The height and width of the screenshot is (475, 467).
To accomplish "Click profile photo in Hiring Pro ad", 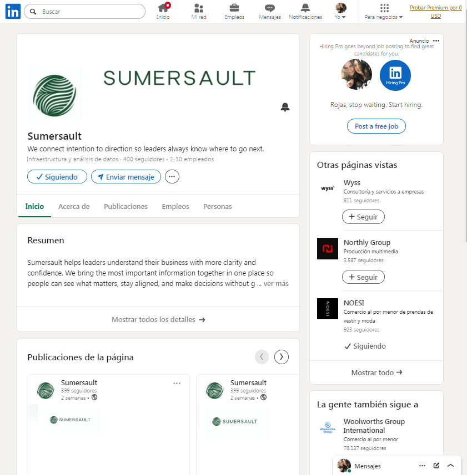I will pos(356,74).
